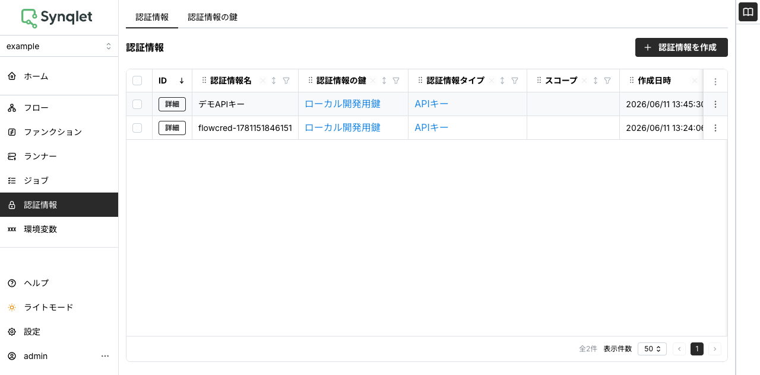Go to next page arrow

715,349
